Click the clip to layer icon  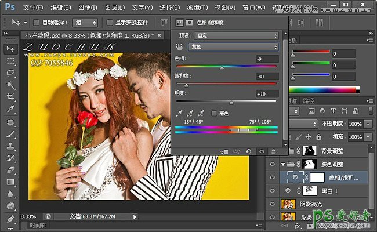pyautogui.click(x=224, y=151)
